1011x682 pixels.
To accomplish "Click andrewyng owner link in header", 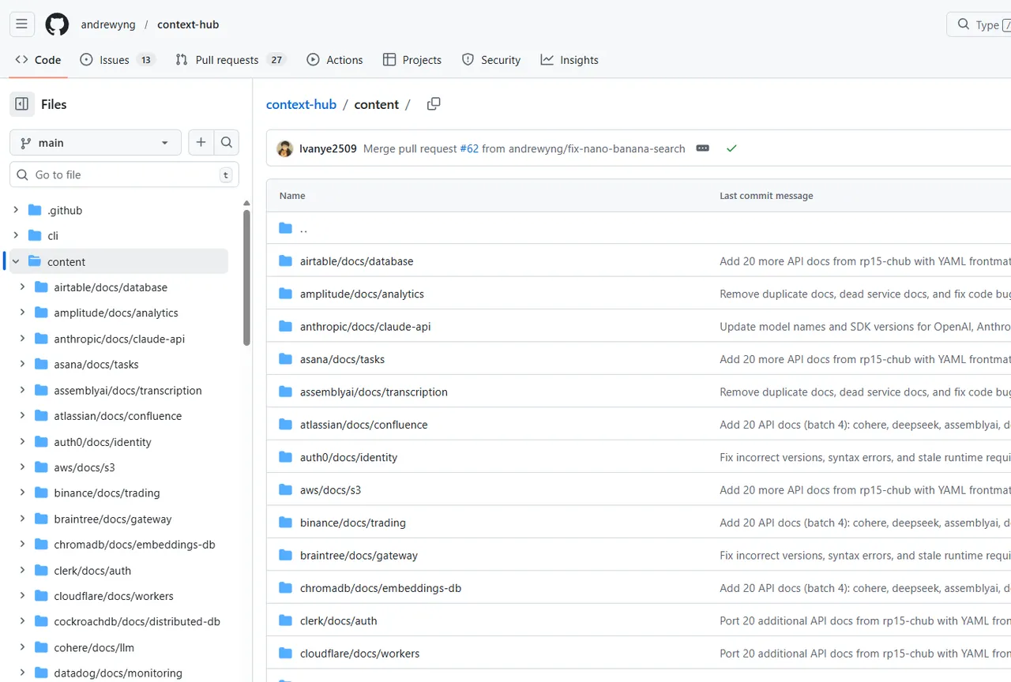I will coord(108,24).
